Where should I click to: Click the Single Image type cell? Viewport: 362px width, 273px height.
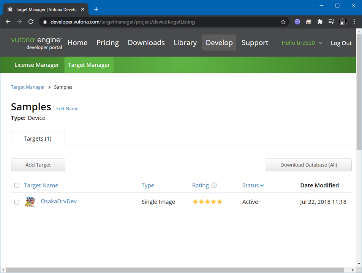tap(158, 202)
